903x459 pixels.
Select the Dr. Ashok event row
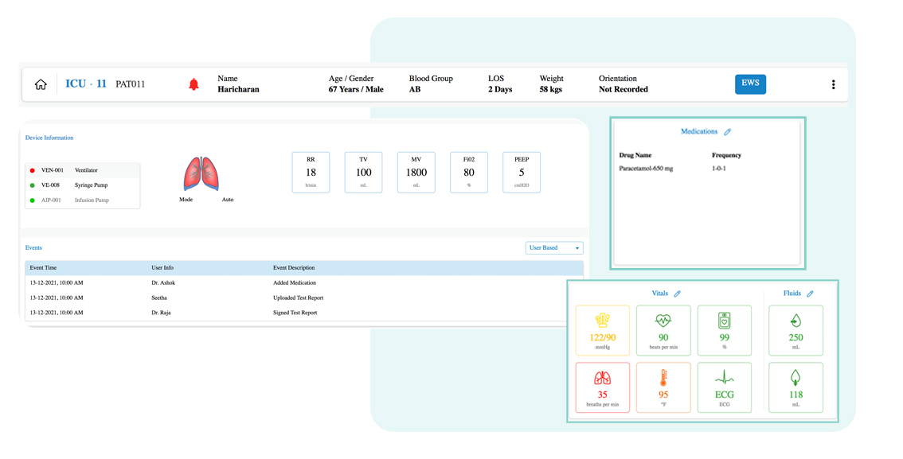304,283
